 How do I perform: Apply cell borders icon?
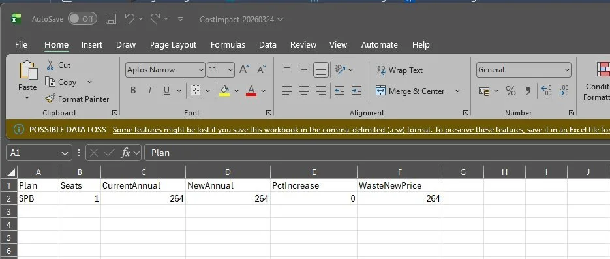tap(195, 91)
